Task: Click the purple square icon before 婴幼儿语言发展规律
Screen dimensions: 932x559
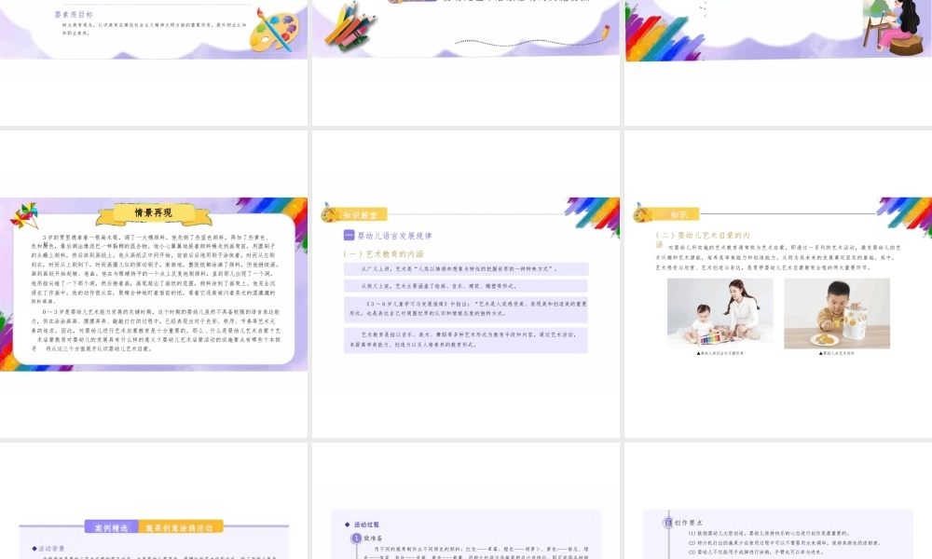Action: point(349,235)
